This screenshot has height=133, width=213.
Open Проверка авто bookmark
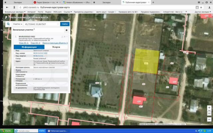point(128,12)
